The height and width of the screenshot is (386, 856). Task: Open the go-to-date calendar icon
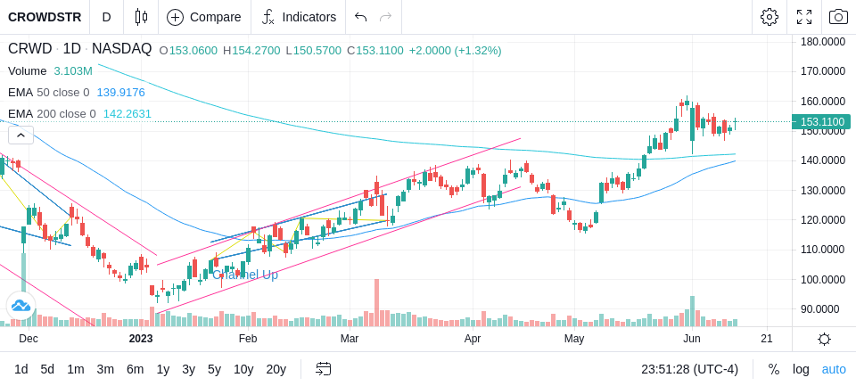pyautogui.click(x=323, y=370)
